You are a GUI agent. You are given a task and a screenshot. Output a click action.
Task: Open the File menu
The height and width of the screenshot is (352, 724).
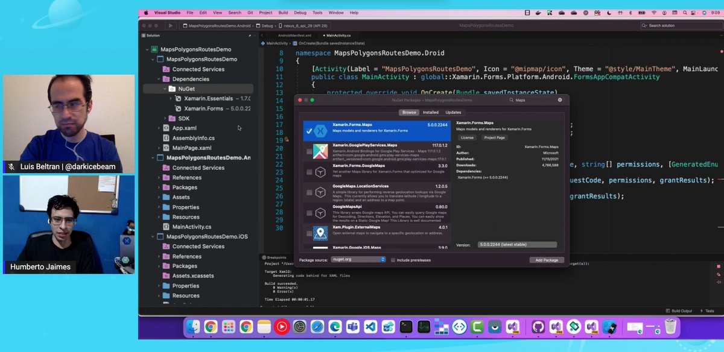click(190, 13)
